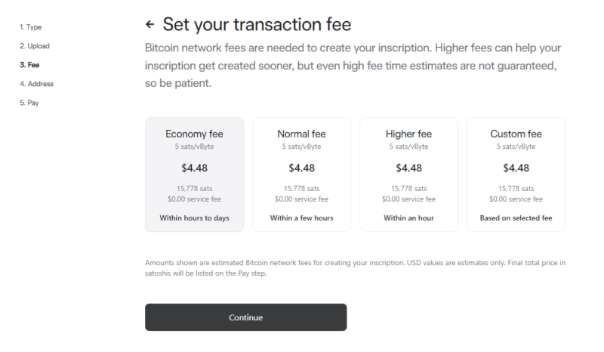The image size is (604, 352).
Task: Click the 'Within a few hours' estimate
Action: click(301, 218)
